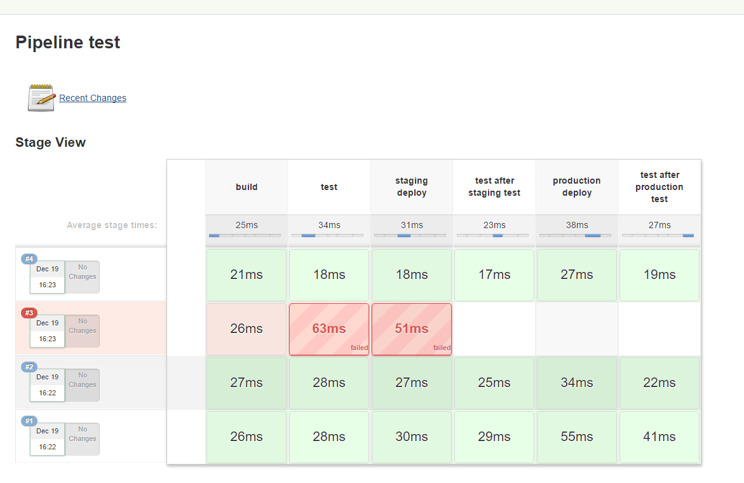The height and width of the screenshot is (483, 744).
Task: Click production deploy 38ms progress bar
Action: pyautogui.click(x=575, y=235)
